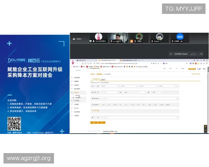209x167 pixels.
Task: Click the orange button in the page's top-right header
Action: 192,69
